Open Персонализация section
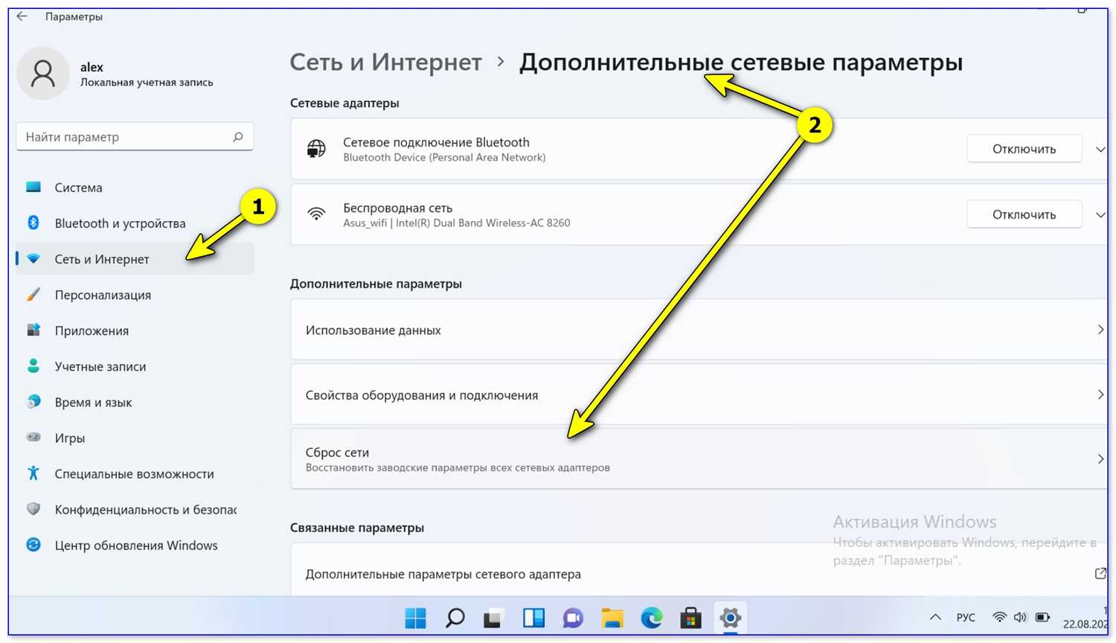Image resolution: width=1116 pixels, height=643 pixels. pos(135,295)
